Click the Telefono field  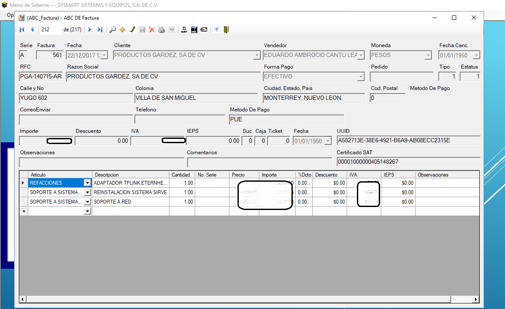pyautogui.click(x=180, y=120)
